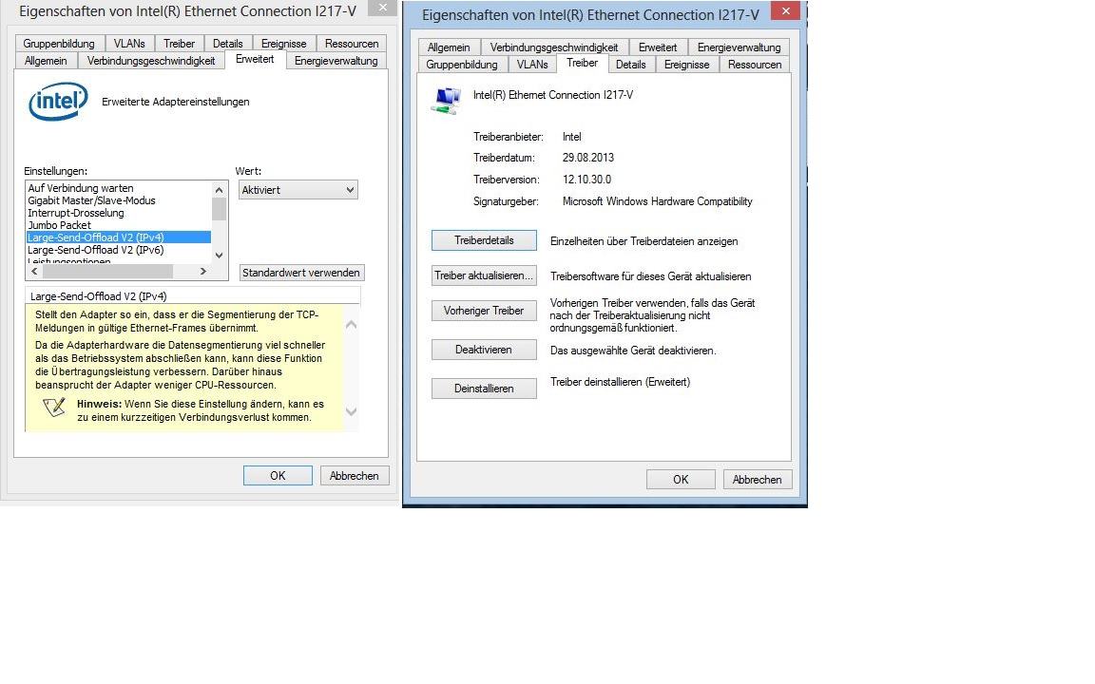
Task: Click settings list scroll right arrow
Action: pyautogui.click(x=203, y=271)
